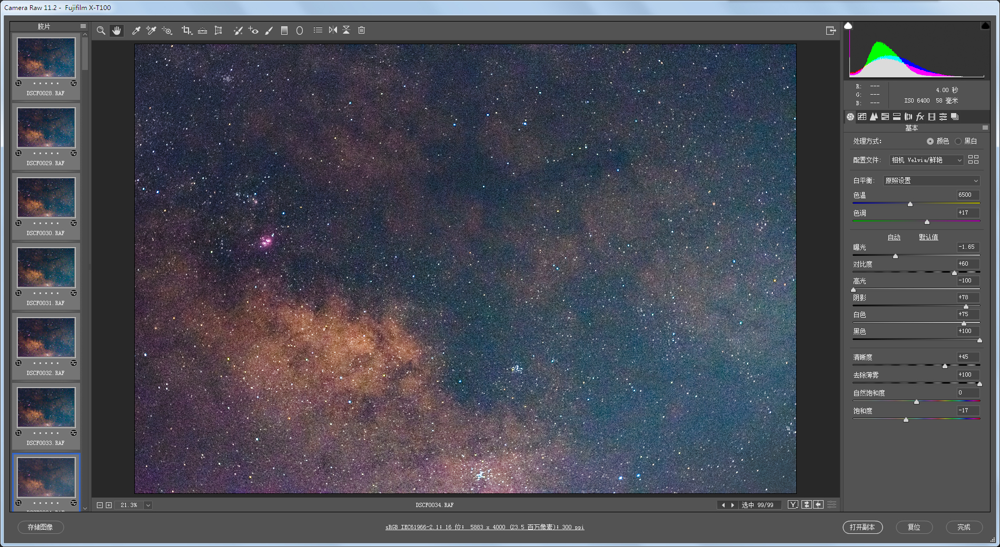Select the Hand tool
The image size is (1000, 547).
(x=116, y=31)
